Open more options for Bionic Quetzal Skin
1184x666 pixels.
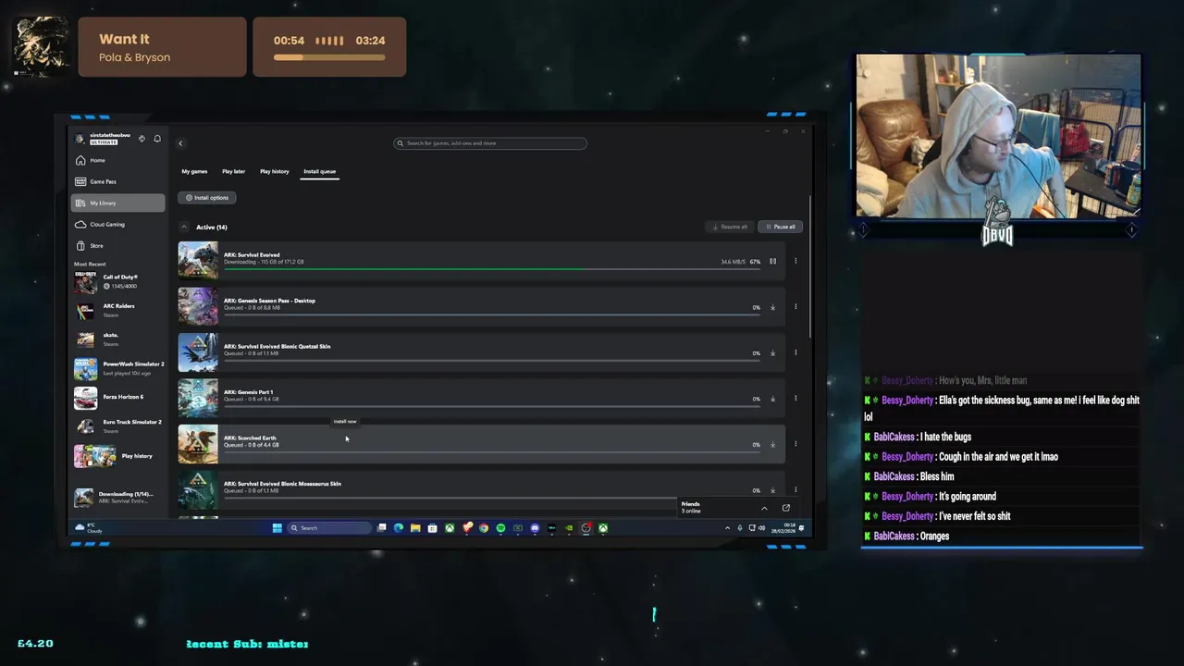pyautogui.click(x=795, y=352)
